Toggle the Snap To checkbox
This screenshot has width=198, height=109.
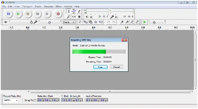[35, 100]
